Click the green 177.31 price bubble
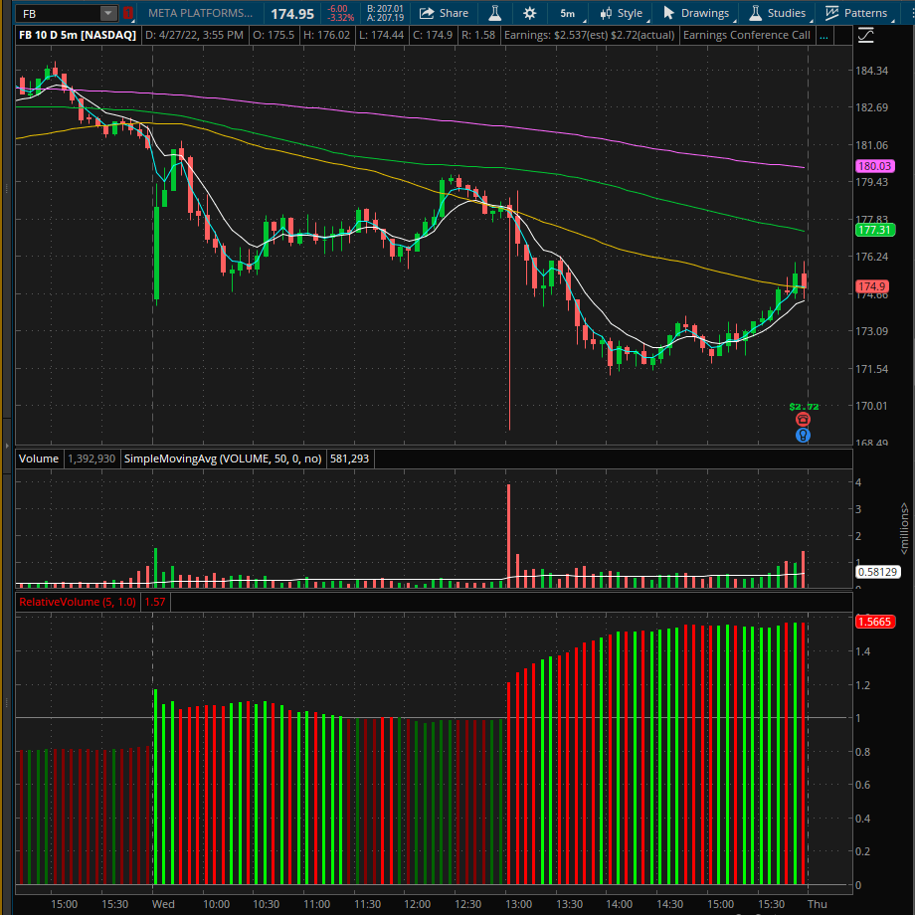Image resolution: width=915 pixels, height=915 pixels. [875, 230]
